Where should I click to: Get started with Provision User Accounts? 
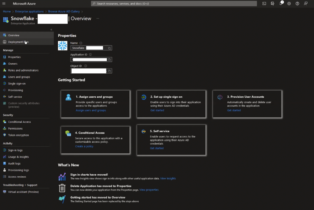pos(234,110)
